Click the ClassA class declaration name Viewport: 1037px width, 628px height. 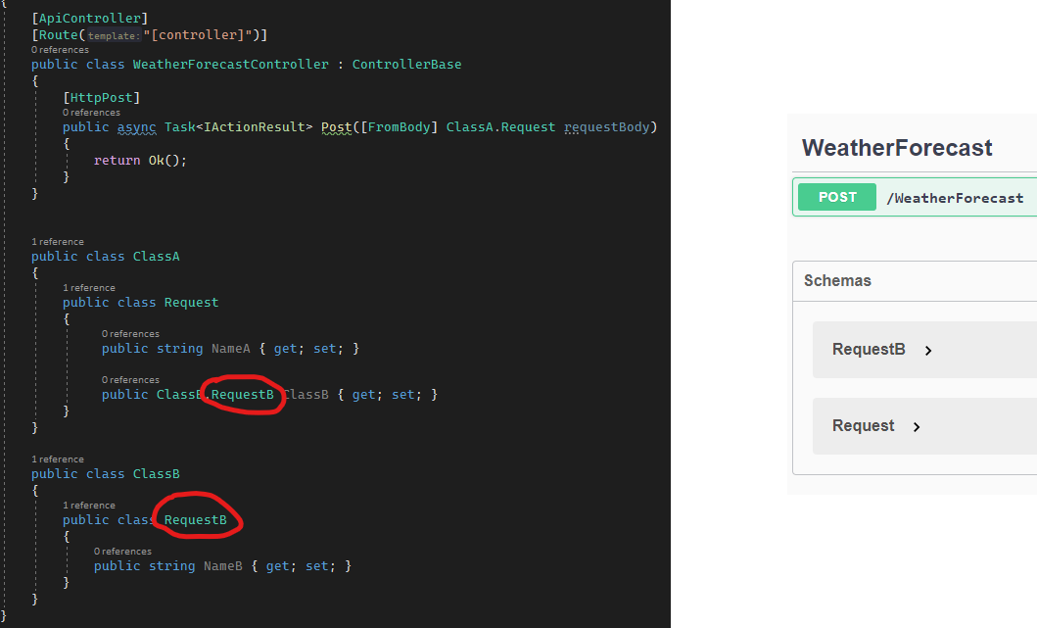[156, 256]
